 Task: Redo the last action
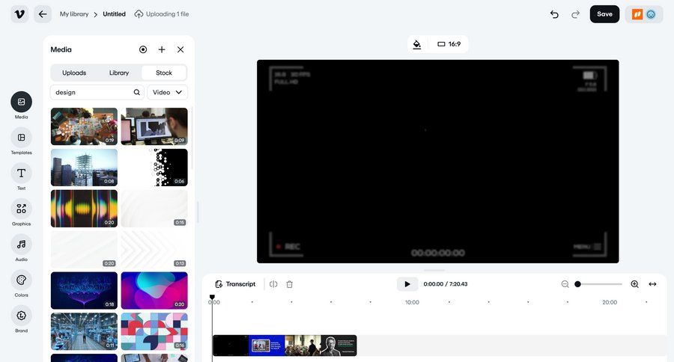[575, 14]
